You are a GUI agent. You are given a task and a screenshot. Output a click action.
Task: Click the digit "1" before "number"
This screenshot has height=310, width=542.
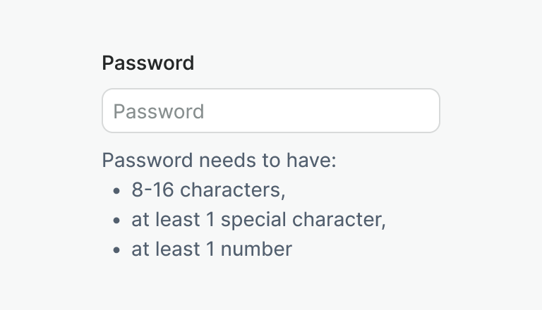[x=210, y=249]
